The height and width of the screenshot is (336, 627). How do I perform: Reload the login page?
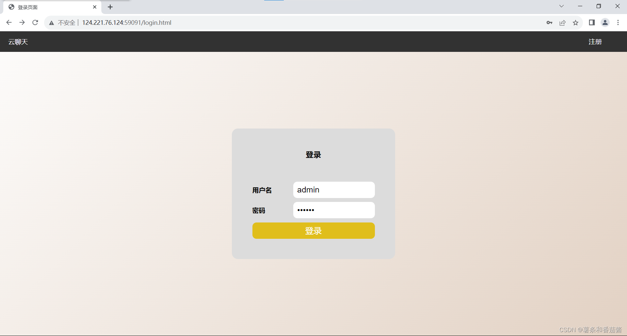(35, 23)
